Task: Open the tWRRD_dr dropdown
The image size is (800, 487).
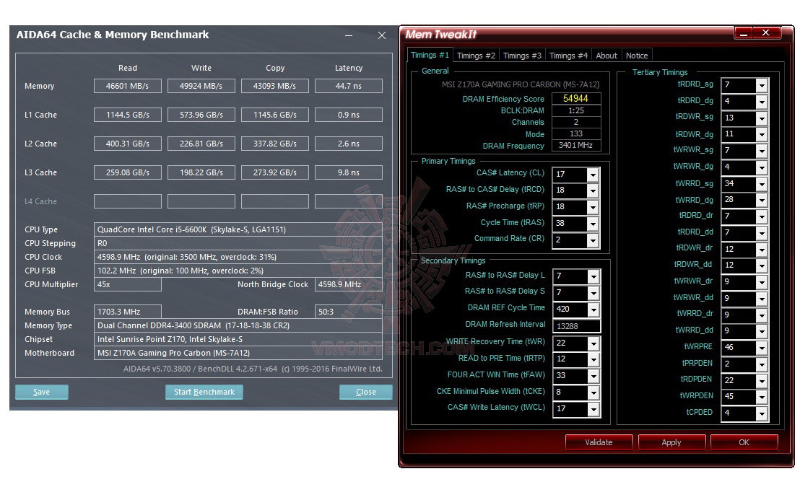Action: (x=762, y=315)
